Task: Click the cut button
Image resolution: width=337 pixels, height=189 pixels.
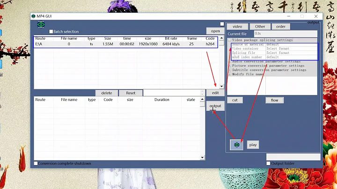Action: 235,100
